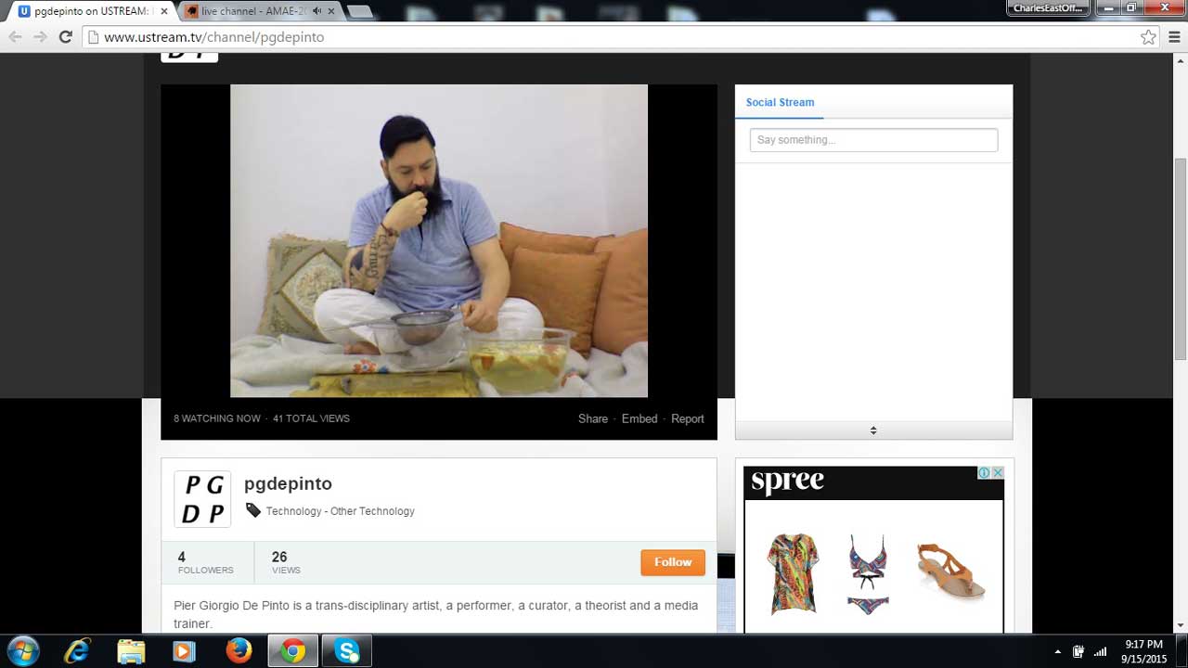Screen dimensions: 1188x668
Task: Click the pgdepinto PGDP channel logo
Action: (202, 499)
